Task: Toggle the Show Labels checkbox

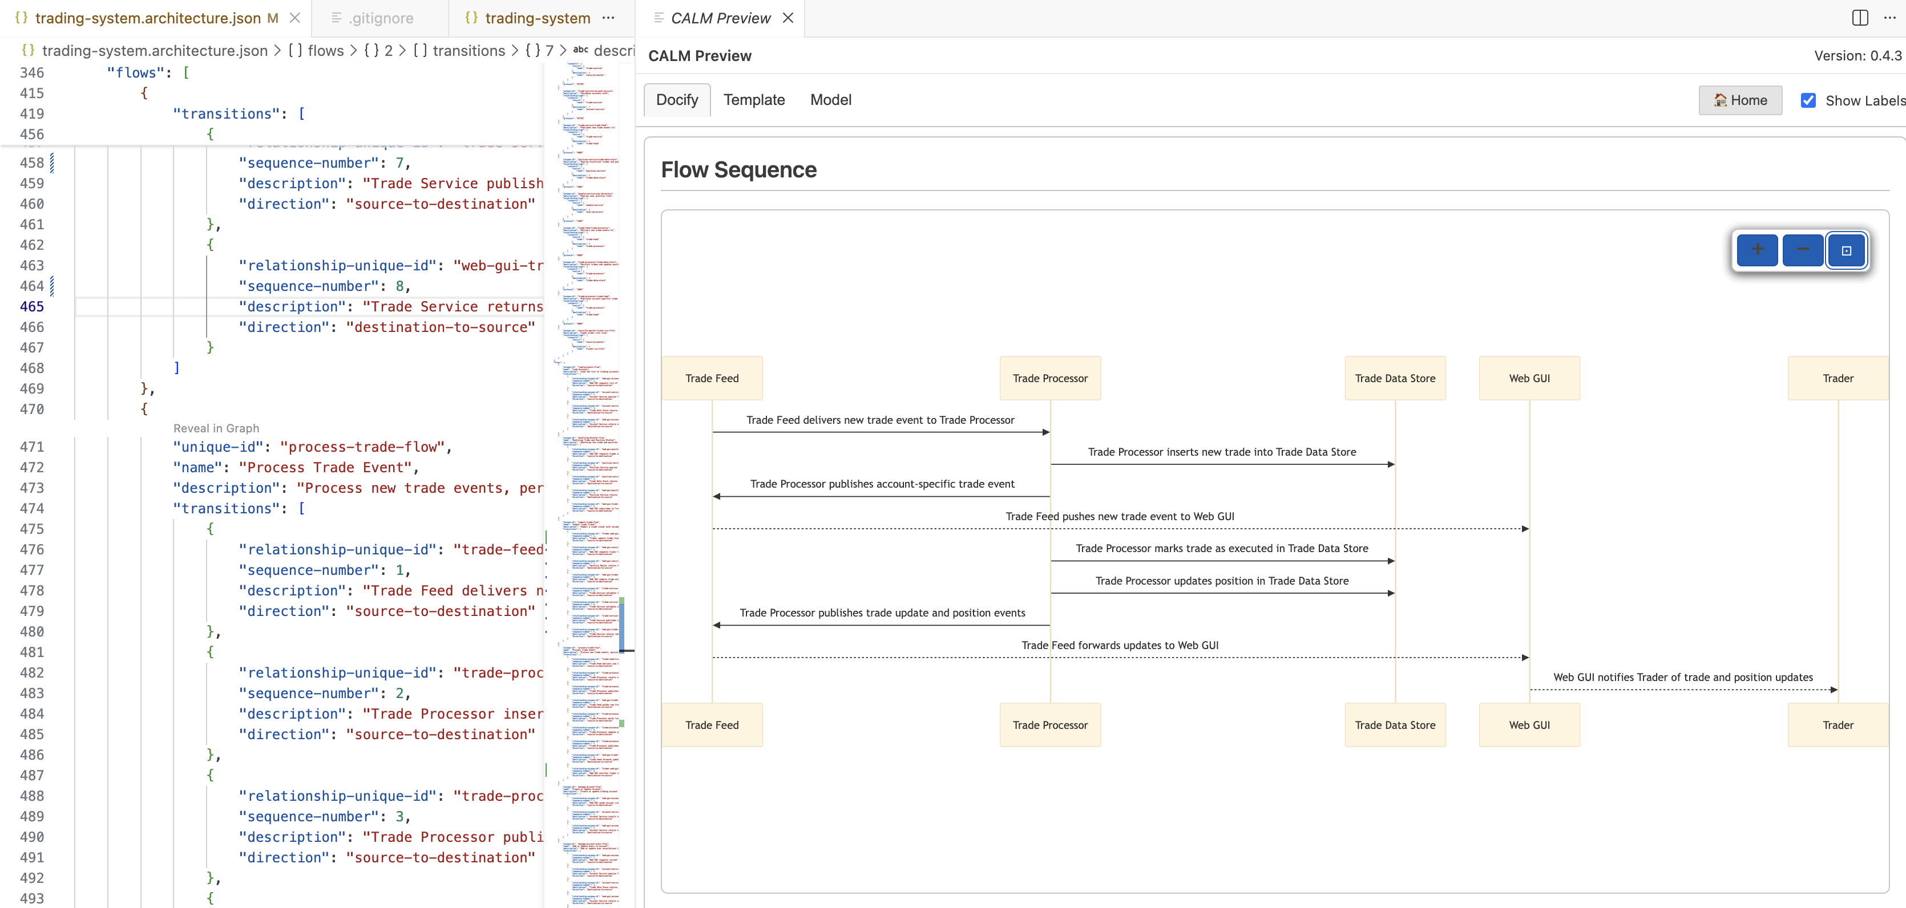Action: [x=1809, y=100]
